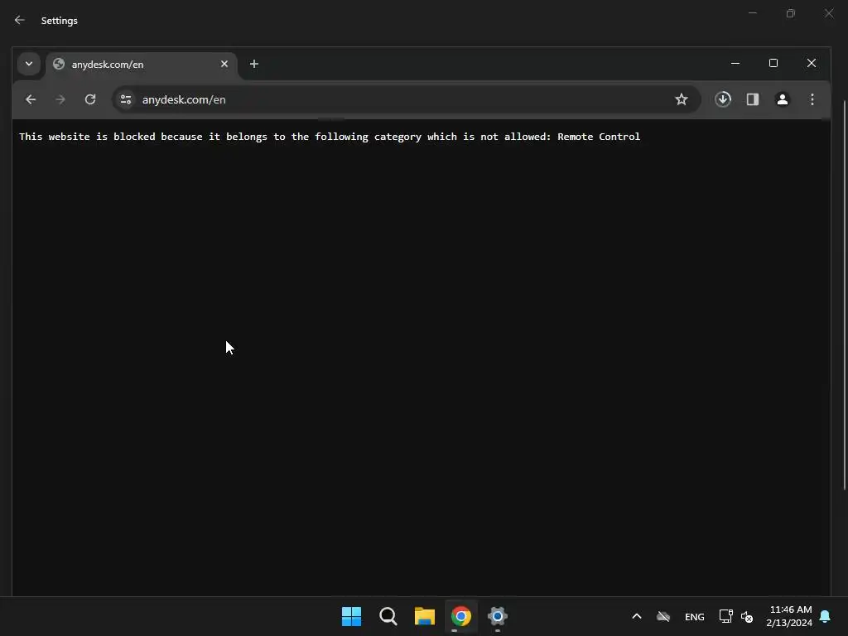Screen dimensions: 848x636
Task: Close the Settings window
Action: point(829,13)
